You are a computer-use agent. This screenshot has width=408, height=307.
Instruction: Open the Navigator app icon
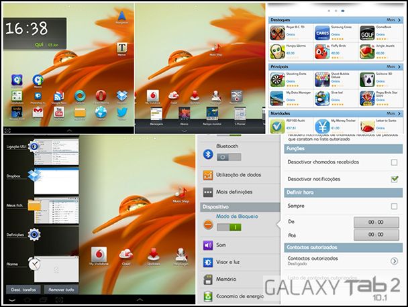coord(121,15)
